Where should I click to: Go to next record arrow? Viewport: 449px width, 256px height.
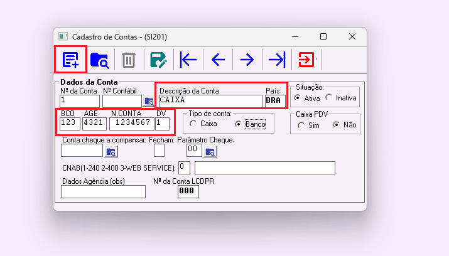point(247,60)
